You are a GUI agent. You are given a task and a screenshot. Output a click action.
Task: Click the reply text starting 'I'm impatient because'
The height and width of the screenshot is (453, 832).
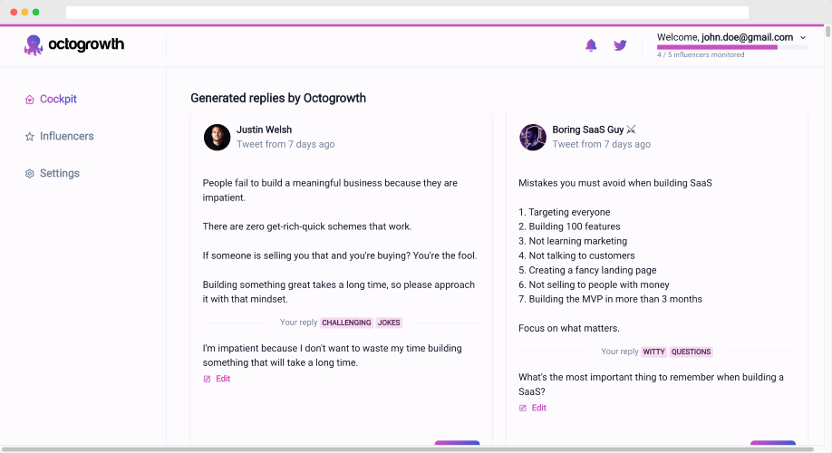(x=332, y=355)
